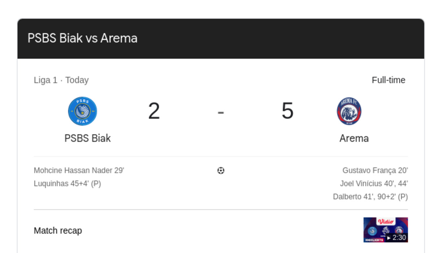Click the Arema FC team crest

pos(349,111)
